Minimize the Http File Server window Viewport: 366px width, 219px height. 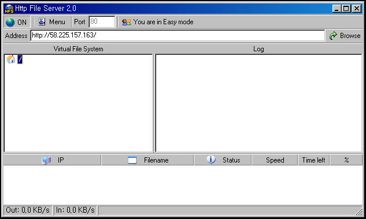[337, 9]
